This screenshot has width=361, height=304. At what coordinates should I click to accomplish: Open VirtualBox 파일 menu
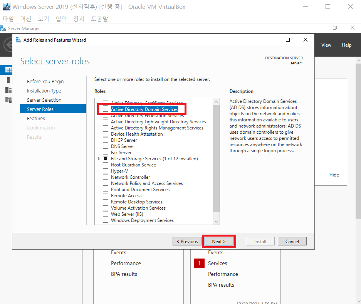click(8, 18)
